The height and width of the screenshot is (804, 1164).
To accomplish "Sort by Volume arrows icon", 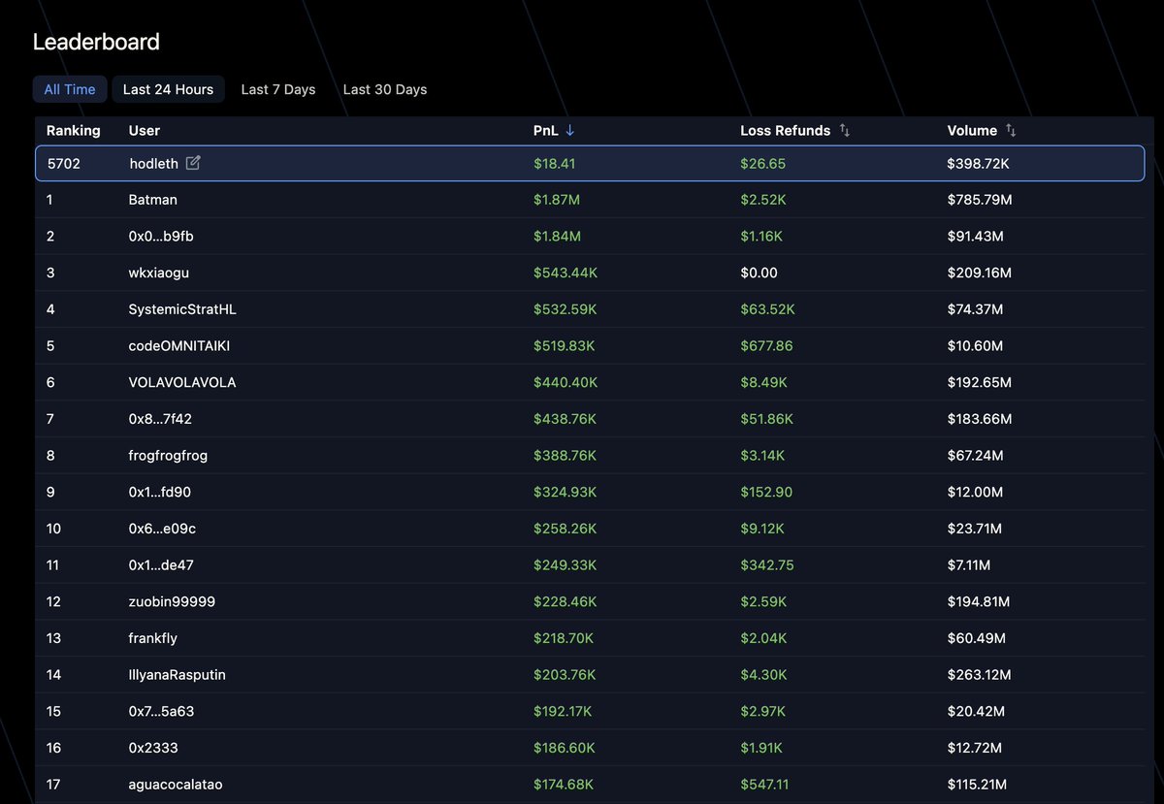I will (1011, 131).
